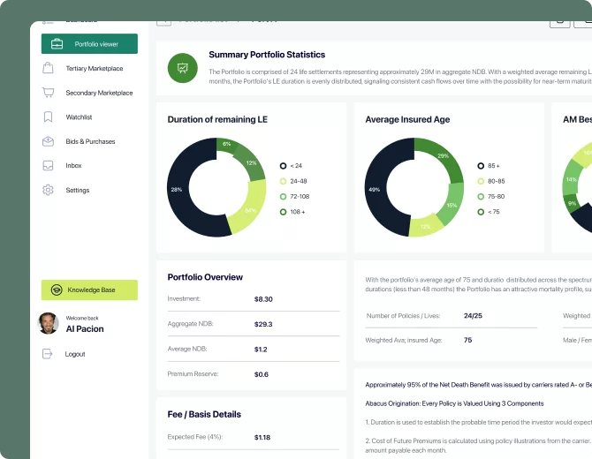Screen dimensions: 592x459
Task: Select the '< 75' legend marker
Action: (x=481, y=212)
